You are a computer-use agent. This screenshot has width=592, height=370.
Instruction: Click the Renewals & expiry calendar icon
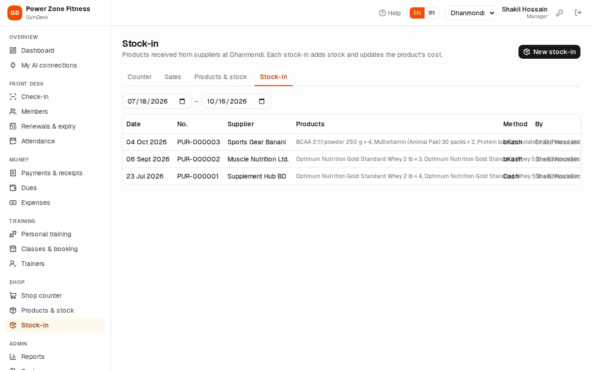point(13,126)
